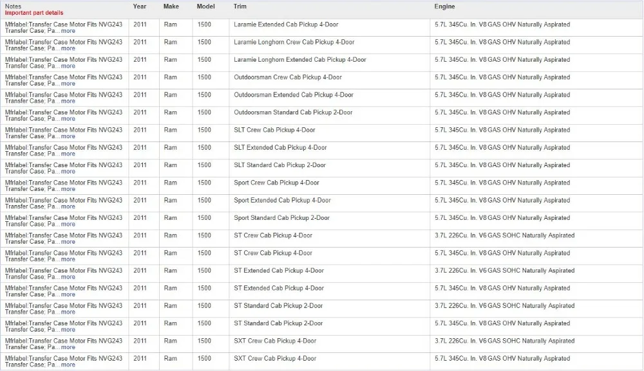Expand notes via 'more' in Outdoorsman Extended Cab row
This screenshot has height=371, width=644.
click(x=68, y=101)
